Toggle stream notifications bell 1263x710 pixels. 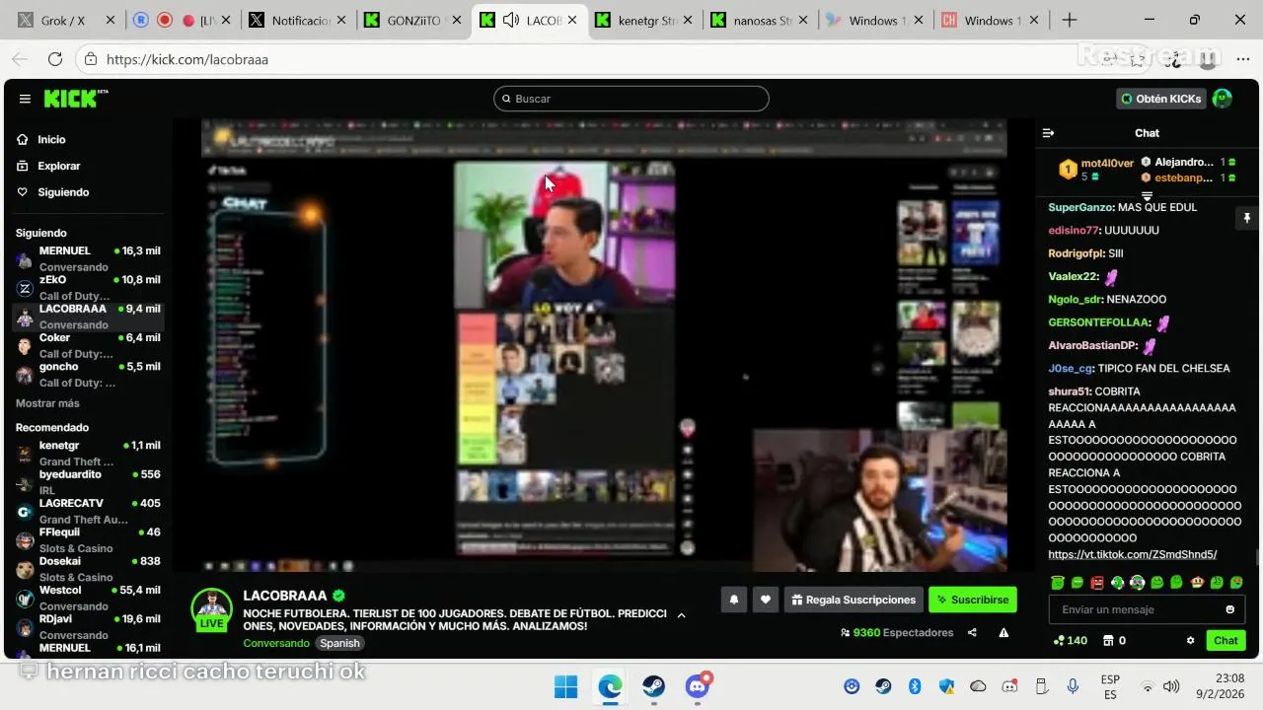[733, 599]
